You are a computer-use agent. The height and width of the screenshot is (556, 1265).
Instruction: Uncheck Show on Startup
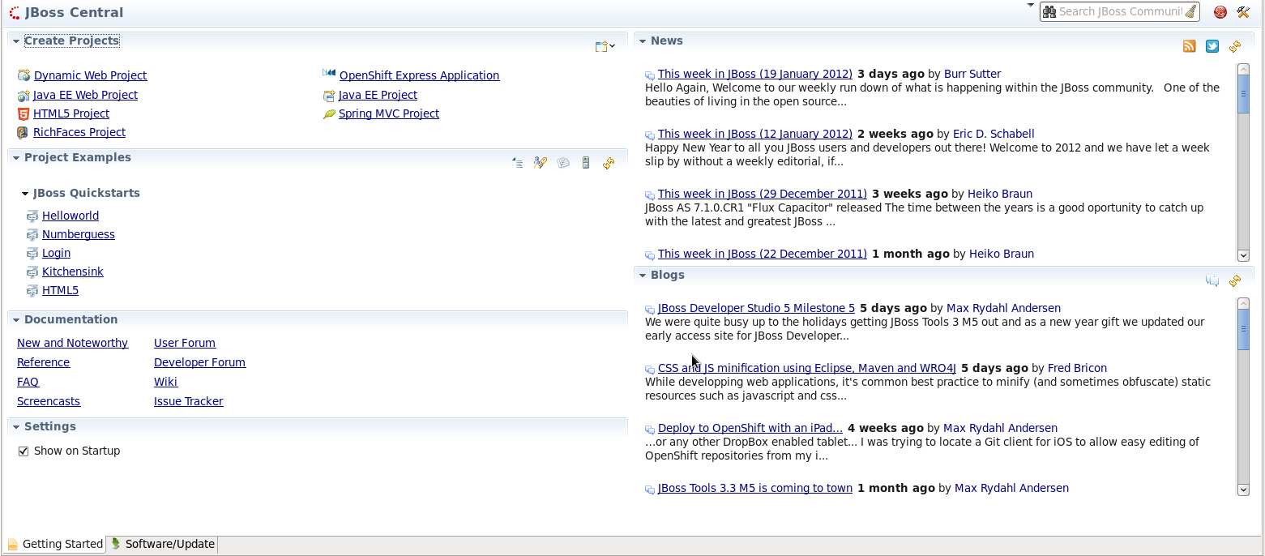(24, 451)
